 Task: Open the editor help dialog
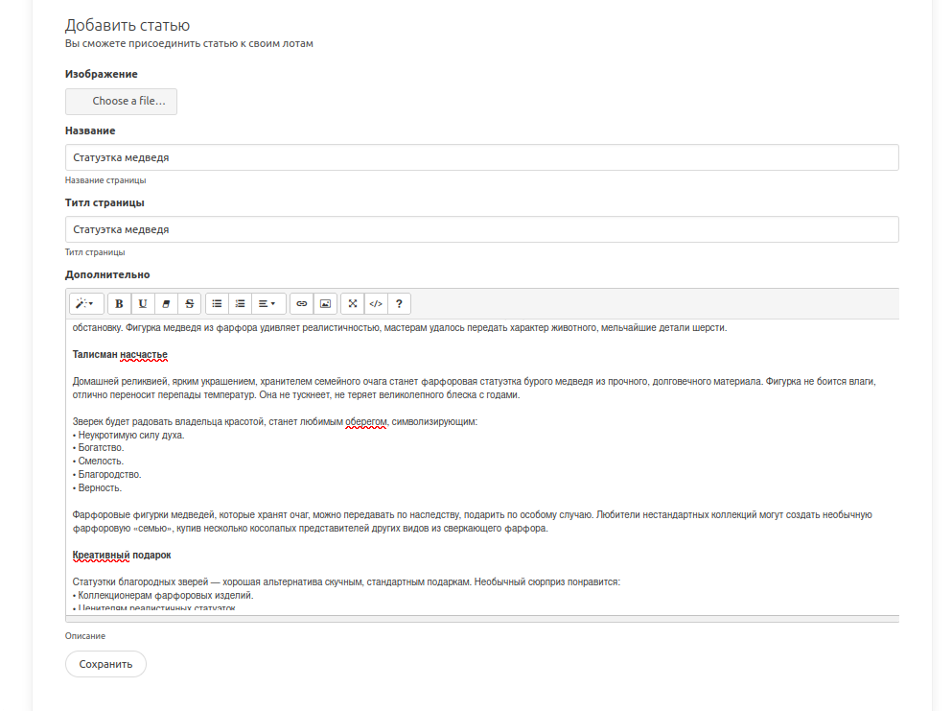pyautogui.click(x=399, y=303)
